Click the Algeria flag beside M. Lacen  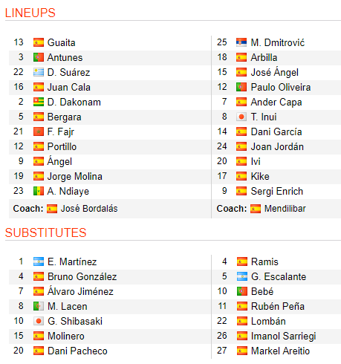pos(39,306)
